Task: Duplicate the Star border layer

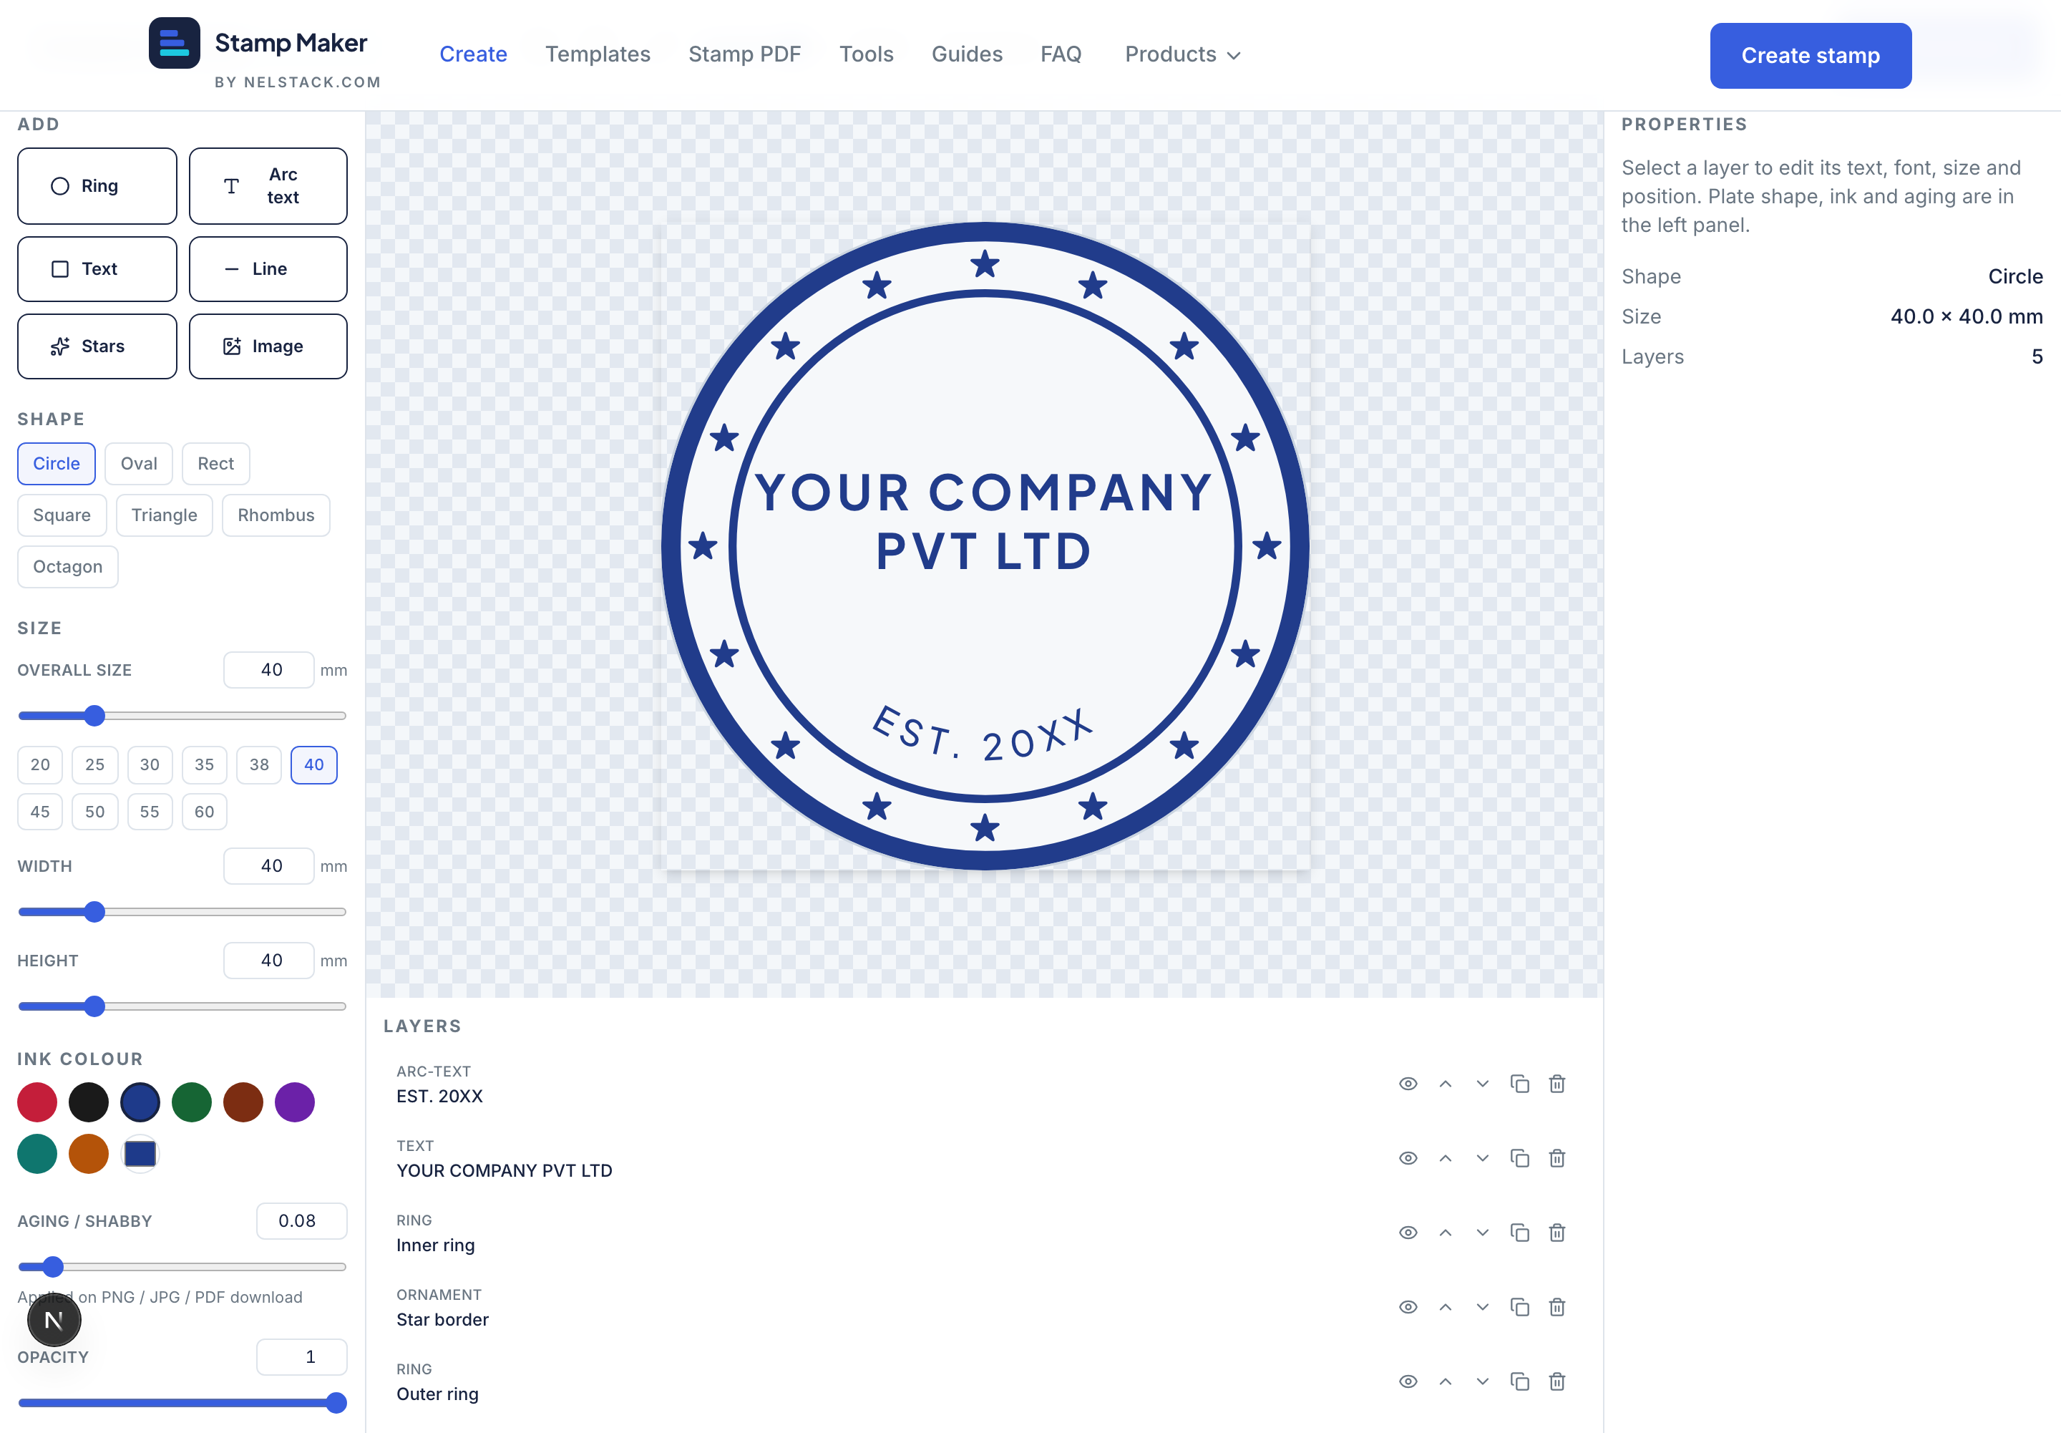Action: pos(1520,1307)
